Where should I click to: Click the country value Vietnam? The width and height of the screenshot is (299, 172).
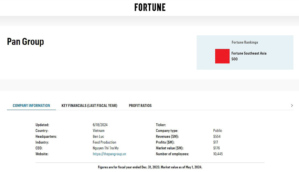click(x=98, y=131)
